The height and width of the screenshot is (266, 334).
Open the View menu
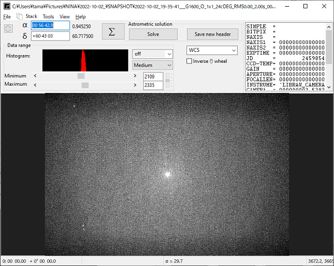click(x=65, y=17)
